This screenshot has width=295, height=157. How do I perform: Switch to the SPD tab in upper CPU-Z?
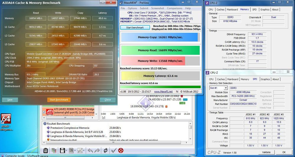point(254,10)
